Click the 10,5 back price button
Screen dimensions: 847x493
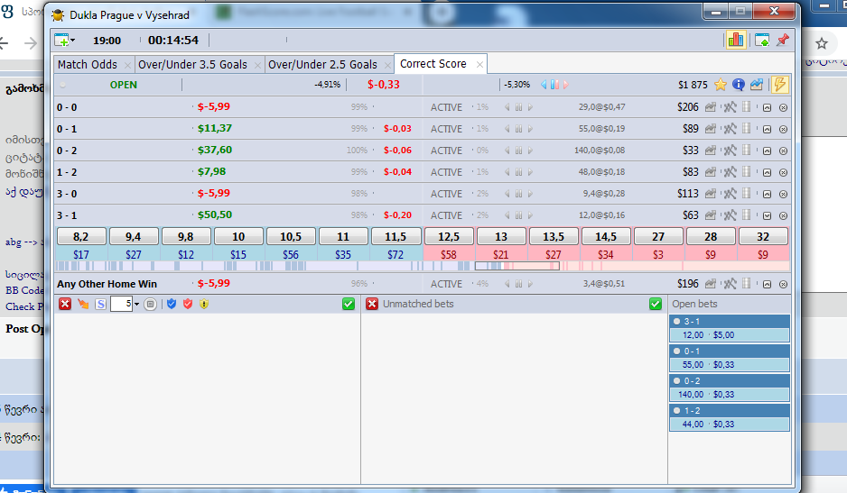click(x=291, y=236)
